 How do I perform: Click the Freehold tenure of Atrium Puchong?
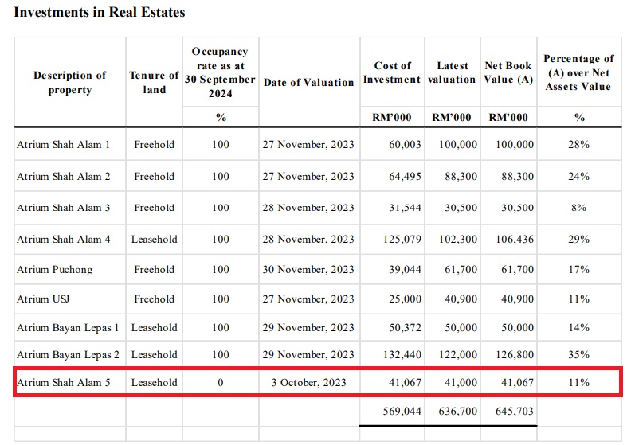[154, 270]
